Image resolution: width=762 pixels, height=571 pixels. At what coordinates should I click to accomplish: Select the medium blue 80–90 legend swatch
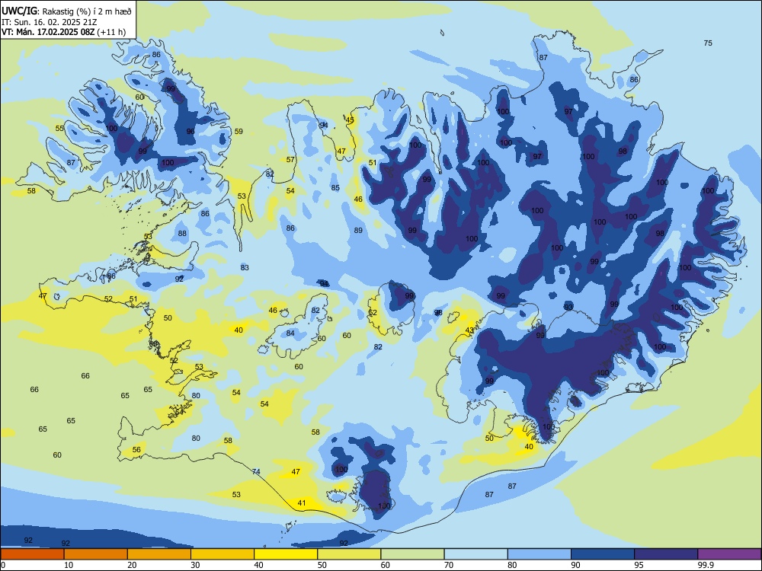click(539, 554)
